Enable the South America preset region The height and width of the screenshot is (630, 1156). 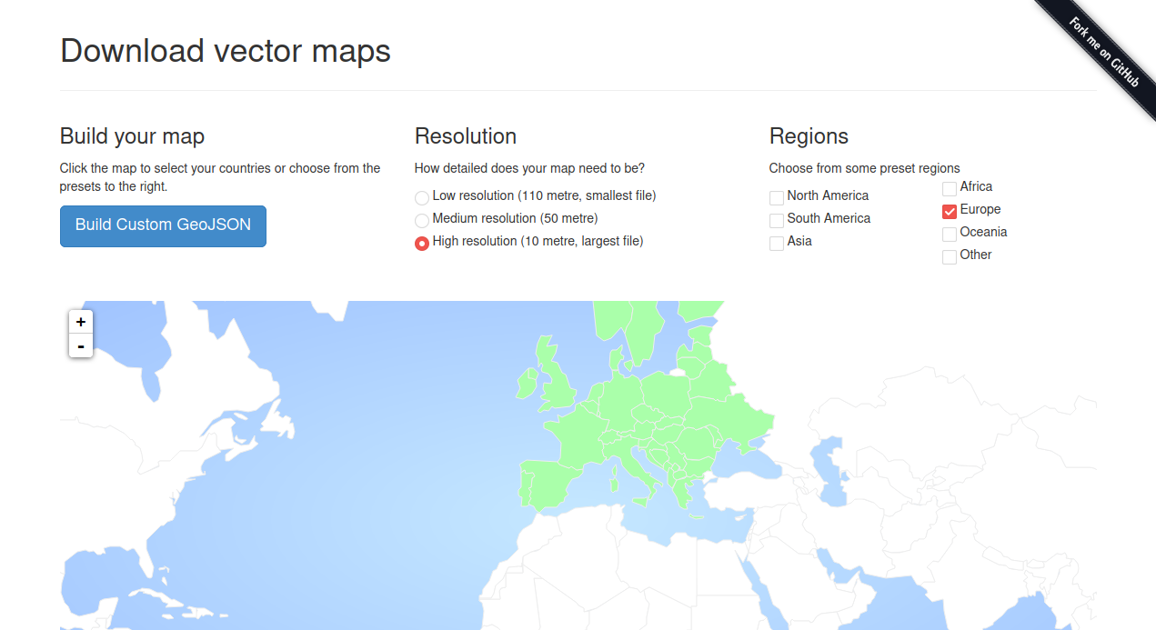[777, 220]
